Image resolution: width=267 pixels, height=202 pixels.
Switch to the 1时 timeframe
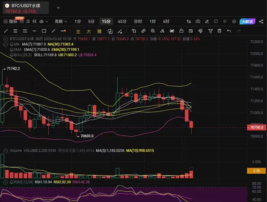tap(152, 22)
